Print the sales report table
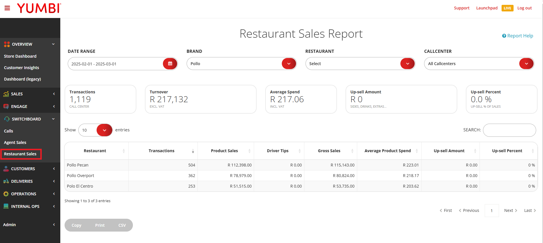The height and width of the screenshot is (243, 543). tap(100, 225)
